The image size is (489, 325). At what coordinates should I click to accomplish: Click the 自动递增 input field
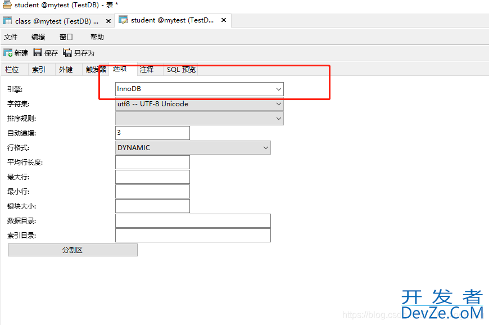click(152, 133)
